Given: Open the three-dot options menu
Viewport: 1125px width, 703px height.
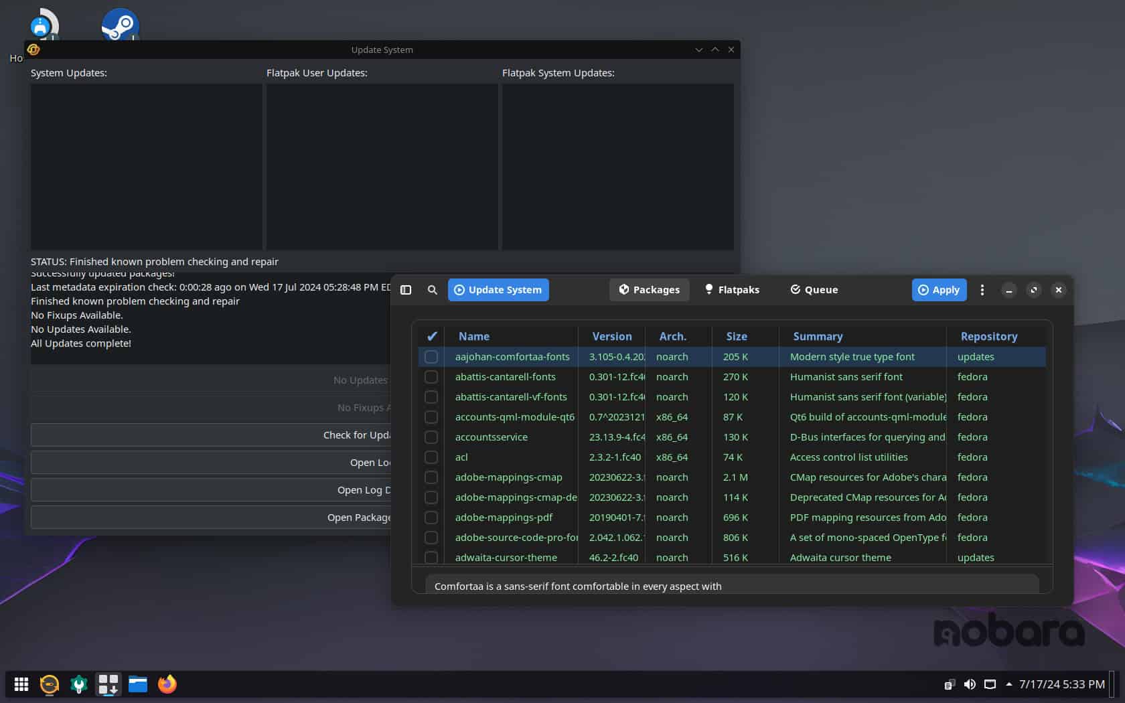Looking at the screenshot, I should [982, 290].
